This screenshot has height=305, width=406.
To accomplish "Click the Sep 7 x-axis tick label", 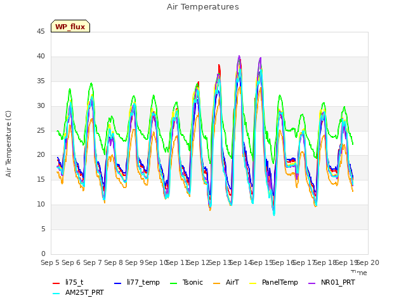I will pos(93,262).
